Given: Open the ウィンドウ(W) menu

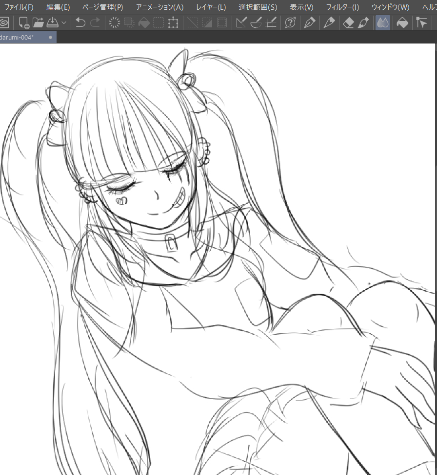Looking at the screenshot, I should coord(390,7).
